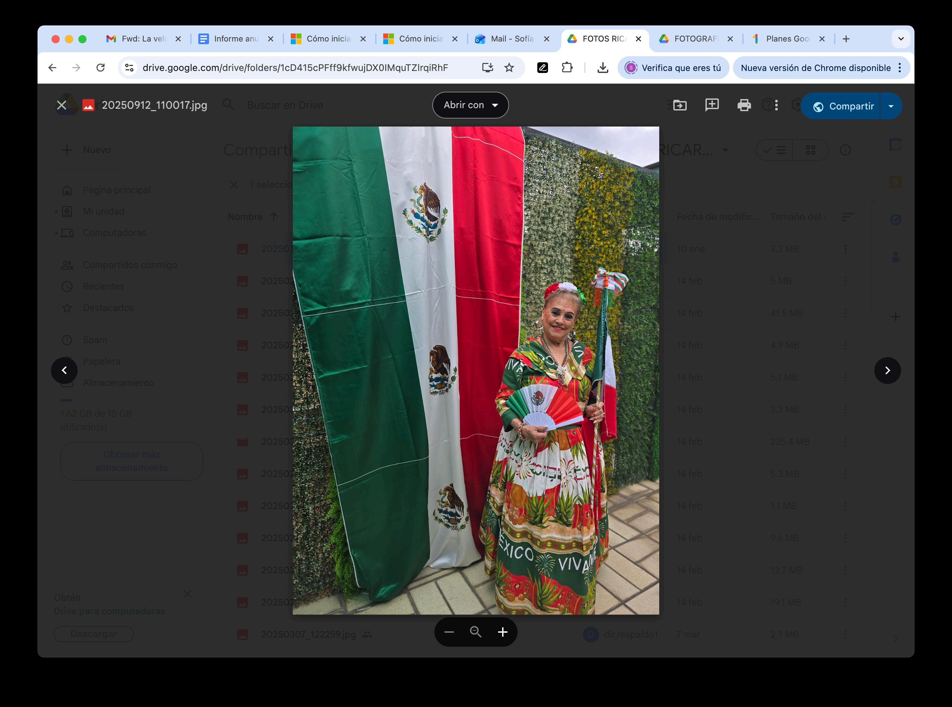Click Nueva versión de Chrome disponible
952x707 pixels.
tap(815, 68)
